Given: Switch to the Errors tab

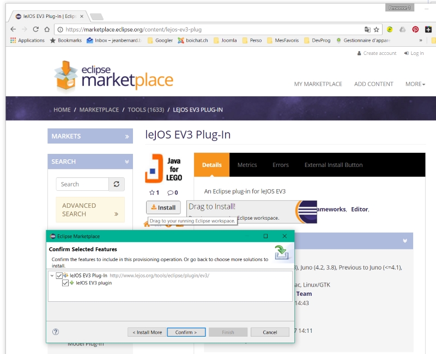Looking at the screenshot, I should click(281, 165).
